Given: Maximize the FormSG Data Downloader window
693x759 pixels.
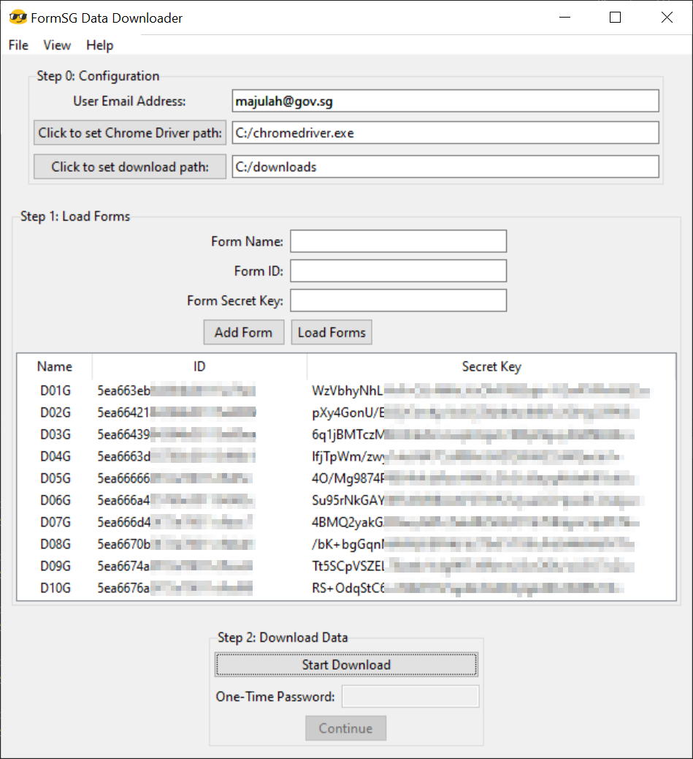Looking at the screenshot, I should [615, 18].
